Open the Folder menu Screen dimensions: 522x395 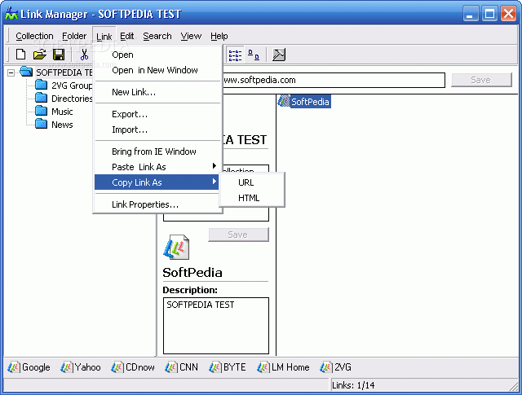[74, 36]
